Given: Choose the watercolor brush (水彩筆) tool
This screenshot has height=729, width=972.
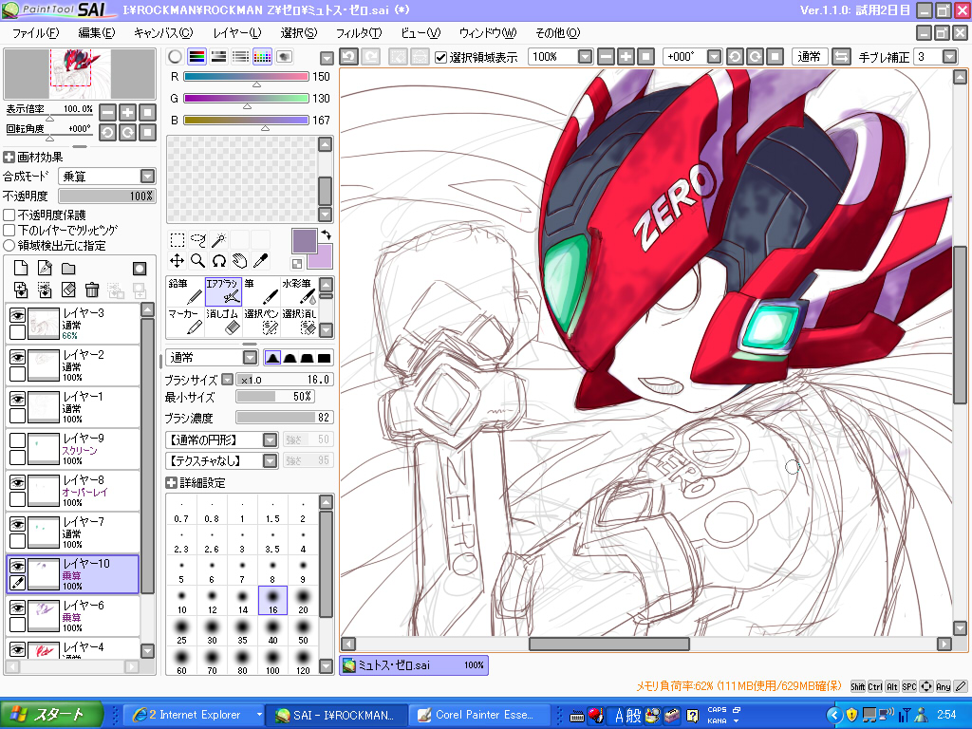Looking at the screenshot, I should (299, 290).
